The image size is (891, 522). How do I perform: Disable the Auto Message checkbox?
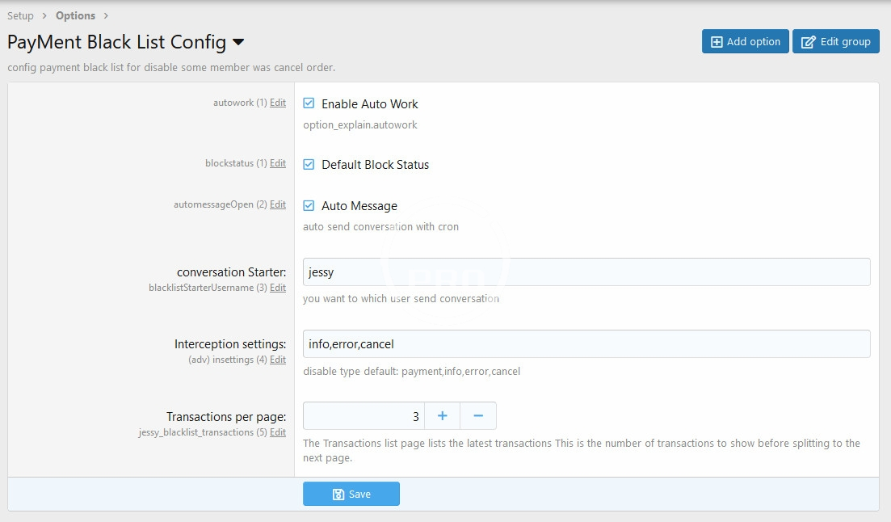[x=309, y=206]
